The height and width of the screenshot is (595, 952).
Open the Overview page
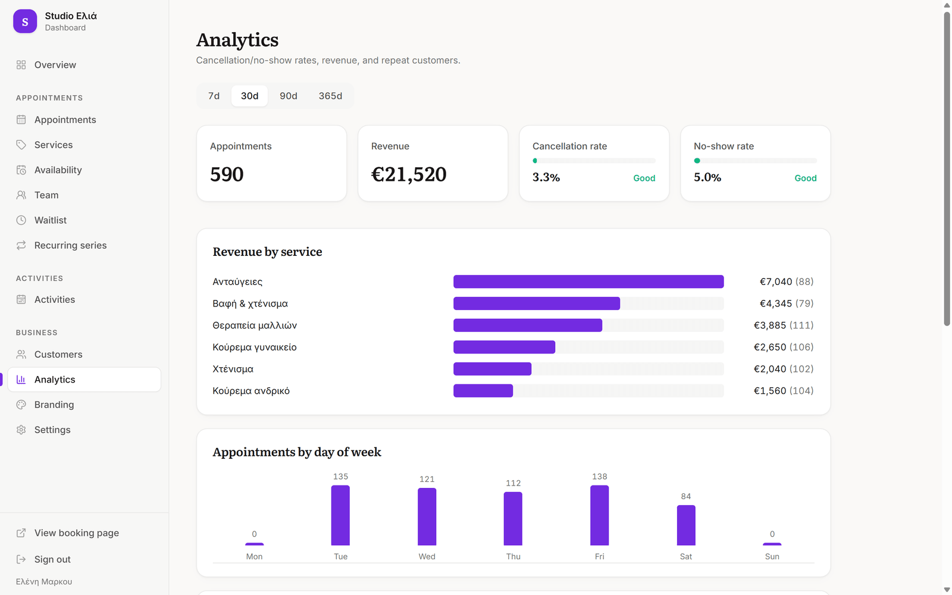tap(84, 65)
